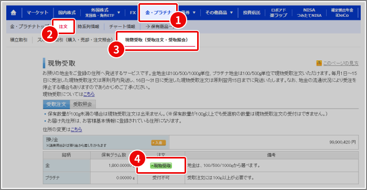The height and width of the screenshot is (190, 367).
Task: Select the 1,800.00000 g holding value
Action: click(x=122, y=166)
